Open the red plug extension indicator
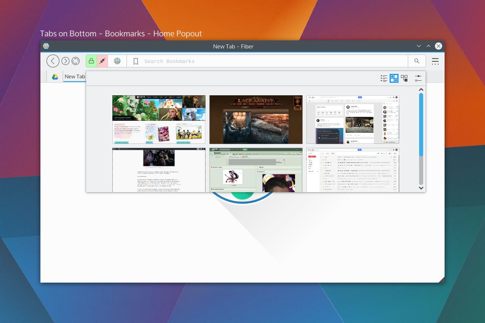The width and height of the screenshot is (485, 323). pyautogui.click(x=102, y=61)
